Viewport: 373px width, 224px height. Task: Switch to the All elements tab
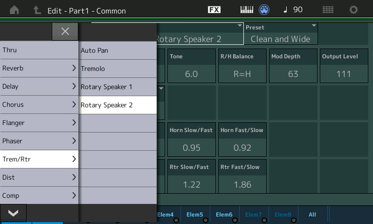click(312, 215)
